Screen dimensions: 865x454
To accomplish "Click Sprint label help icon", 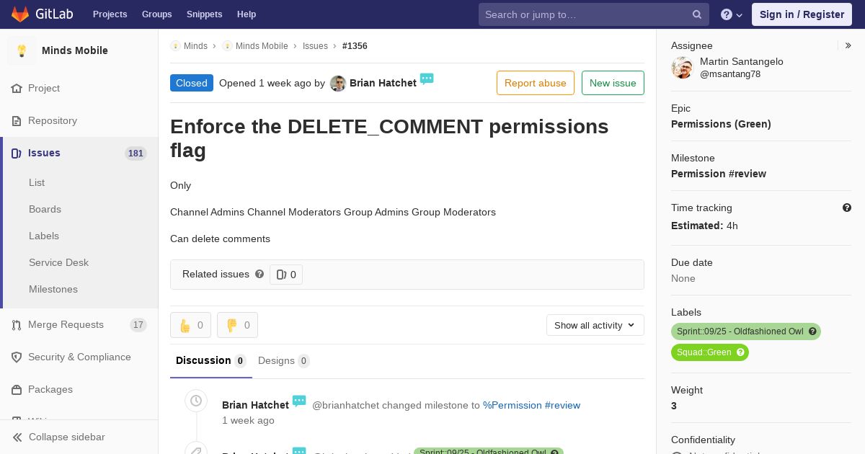I will 813,331.
